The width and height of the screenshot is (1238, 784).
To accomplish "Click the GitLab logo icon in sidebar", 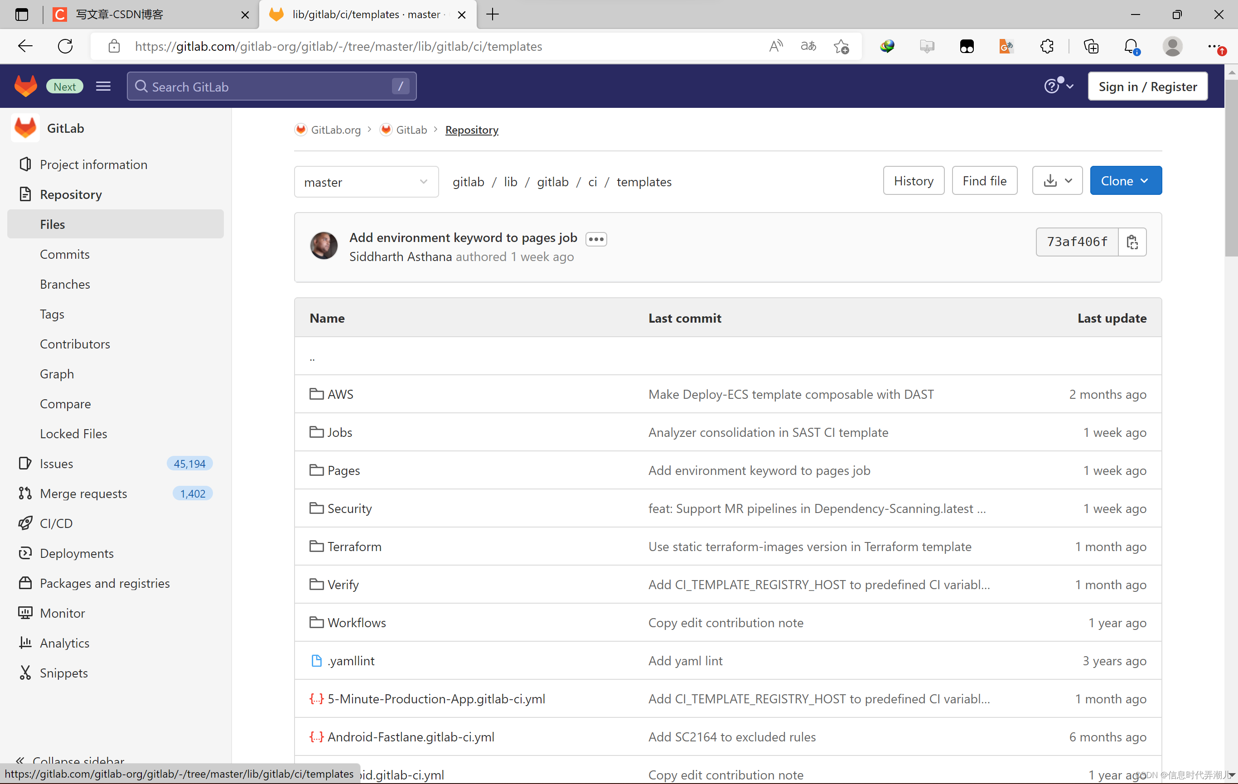I will click(x=25, y=127).
